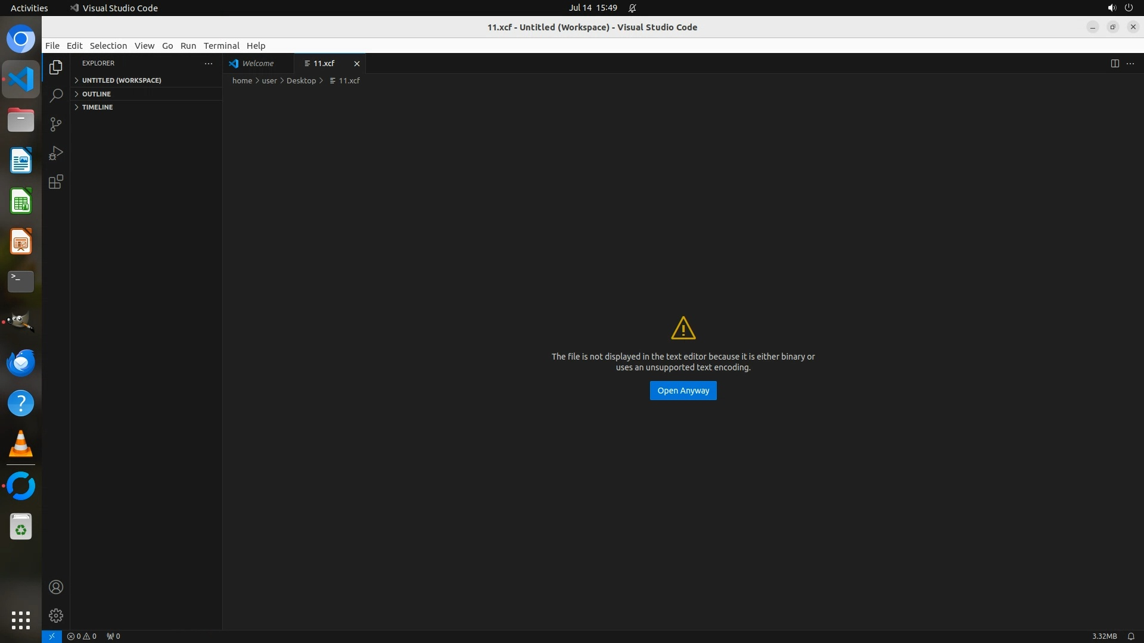Click the Split Editor Right icon
Screen dimensions: 1144x643
point(1115,63)
